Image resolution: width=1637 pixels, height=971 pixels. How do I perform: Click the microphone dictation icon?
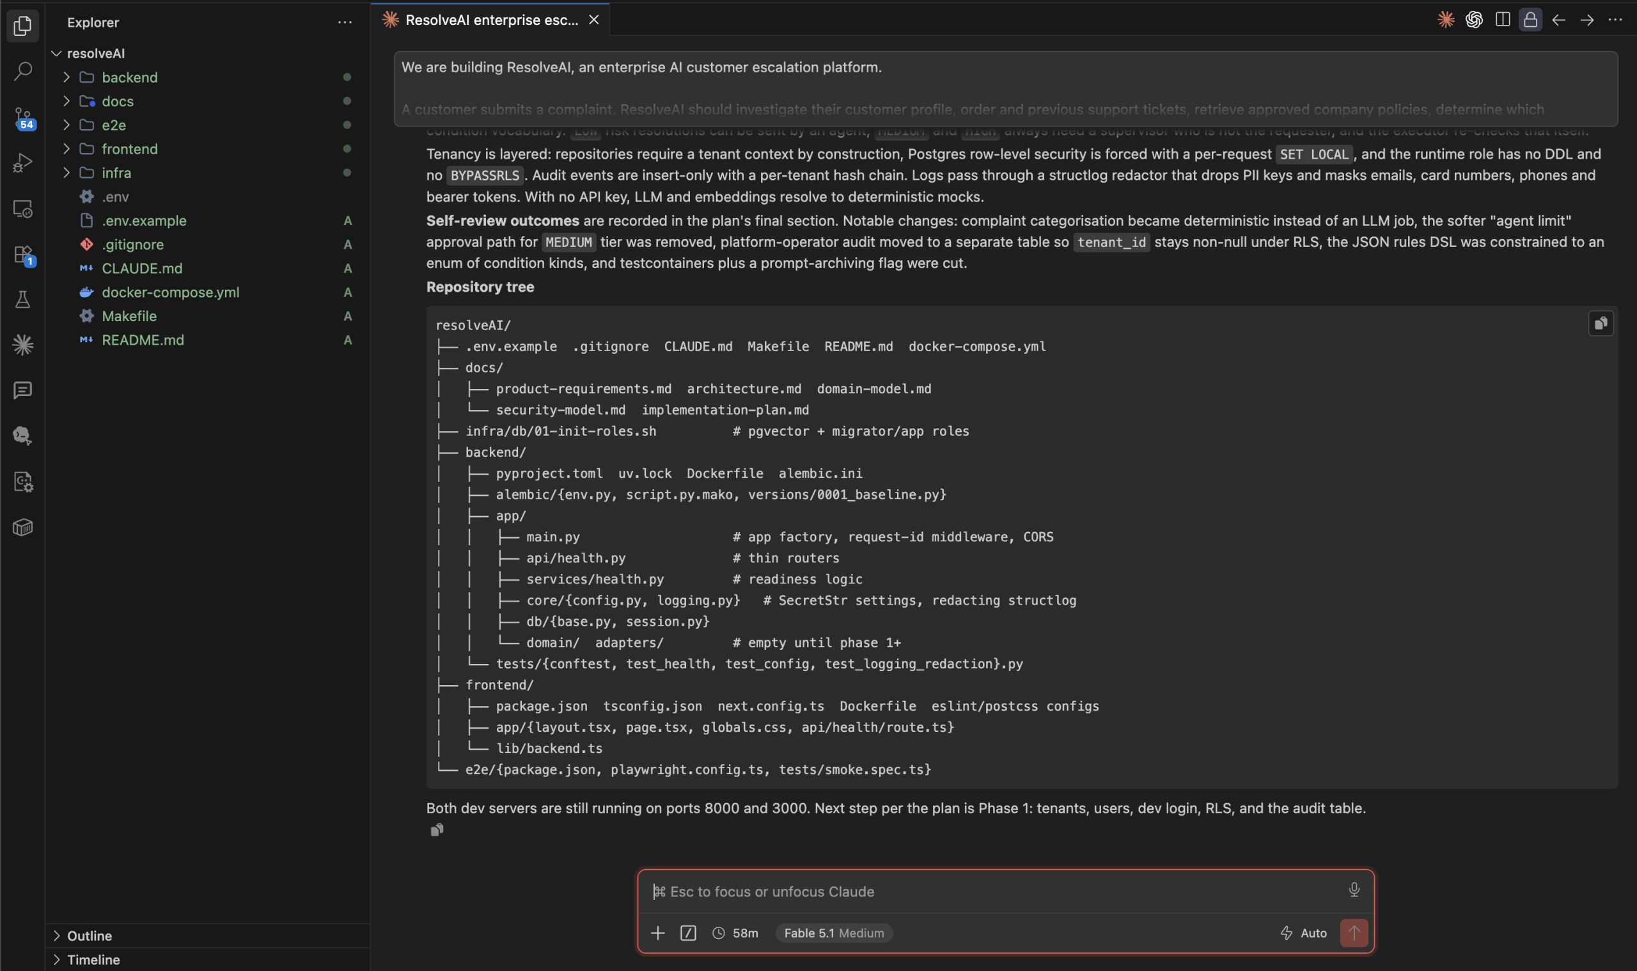1354,890
